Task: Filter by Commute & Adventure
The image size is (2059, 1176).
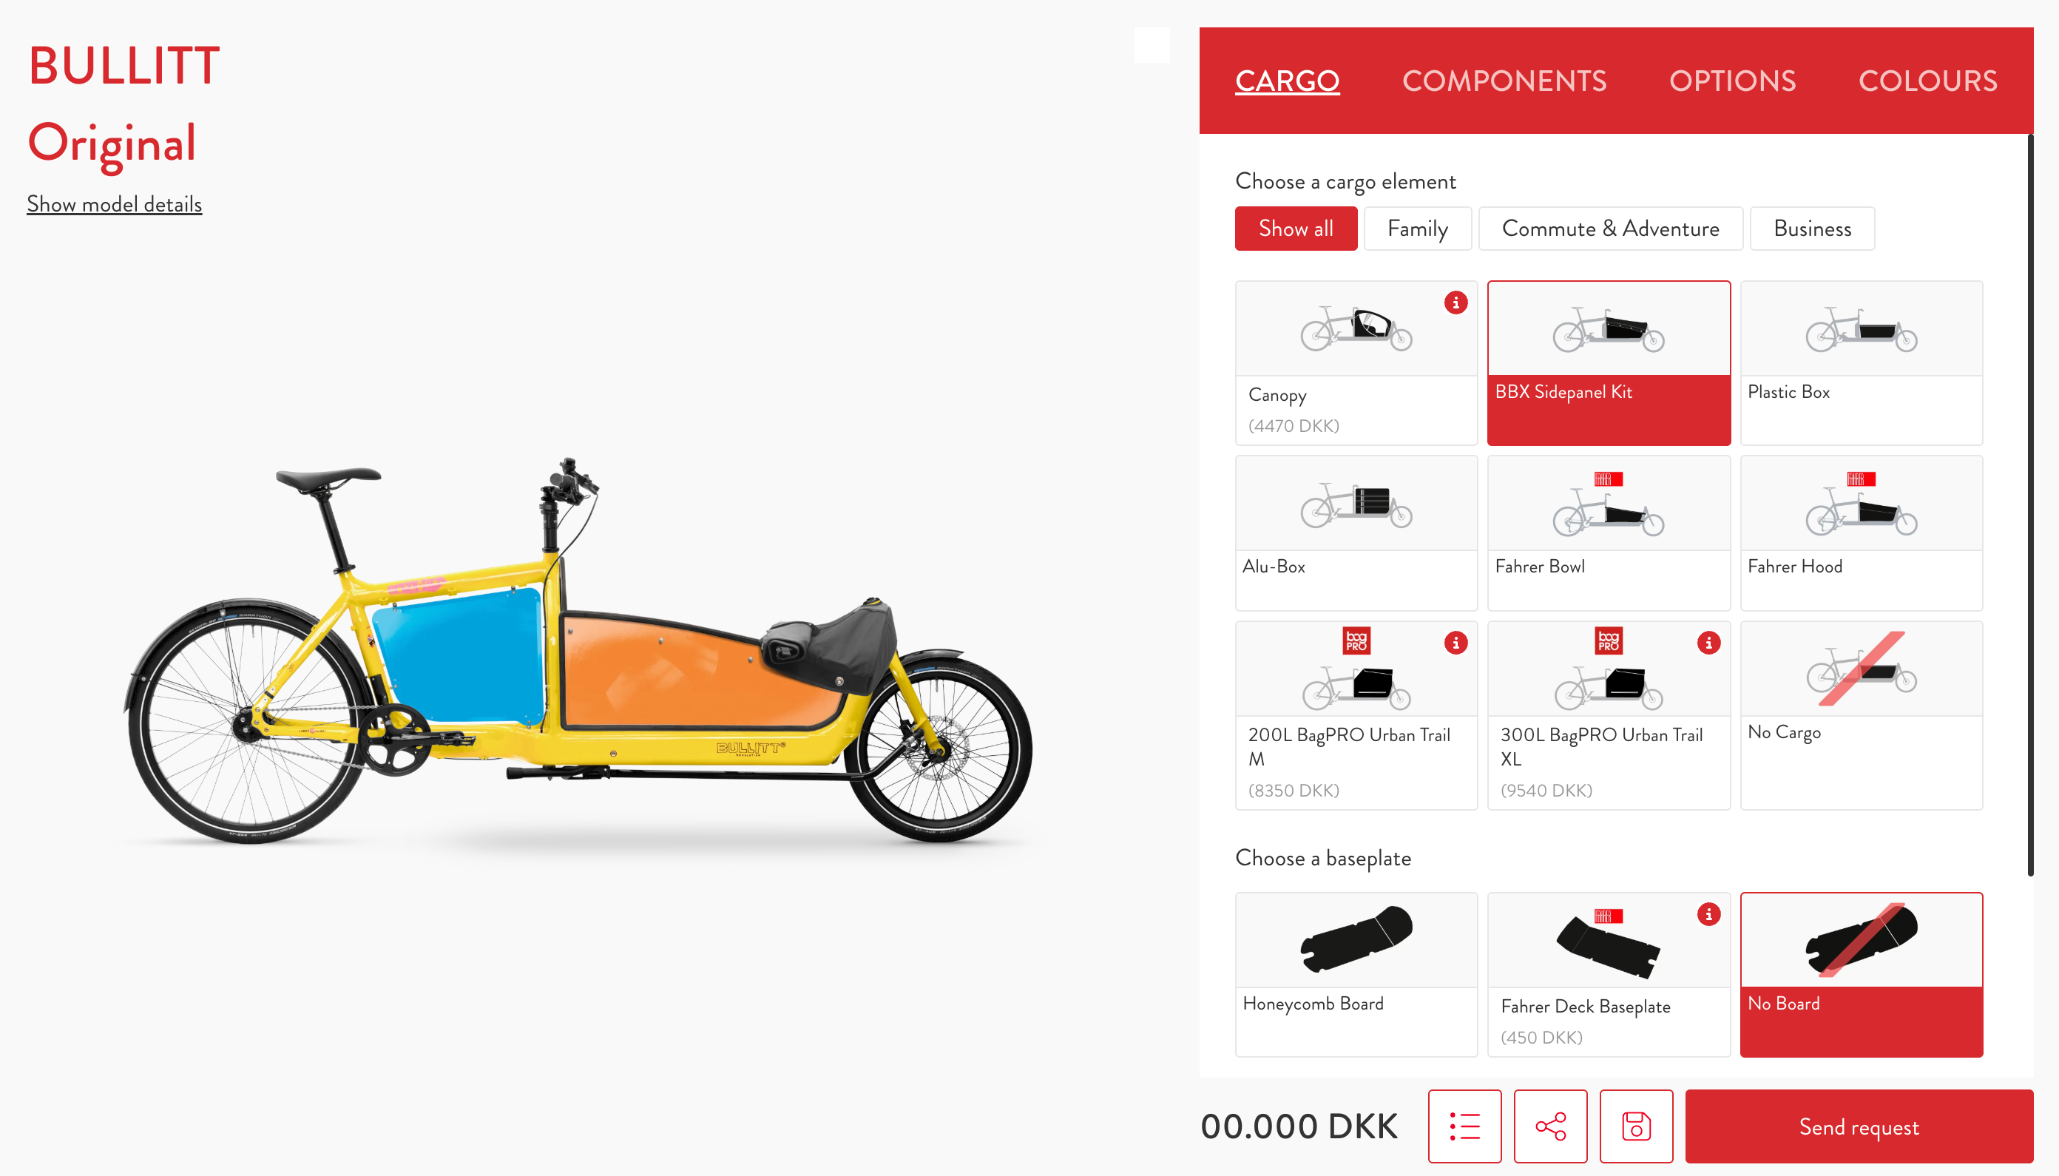Action: tap(1610, 229)
